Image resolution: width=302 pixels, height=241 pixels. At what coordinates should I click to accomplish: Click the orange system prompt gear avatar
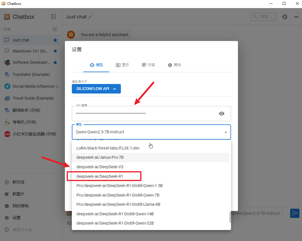tap(71, 35)
